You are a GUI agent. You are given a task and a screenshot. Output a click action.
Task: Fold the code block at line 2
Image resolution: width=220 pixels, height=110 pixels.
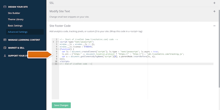[58, 42]
